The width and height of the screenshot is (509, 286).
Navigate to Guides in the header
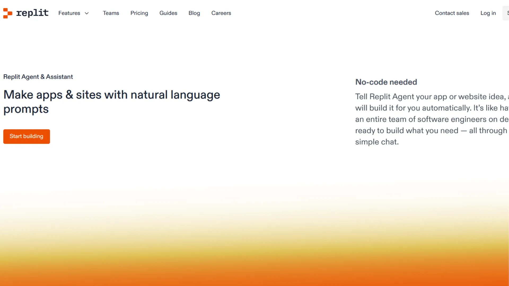coord(168,13)
